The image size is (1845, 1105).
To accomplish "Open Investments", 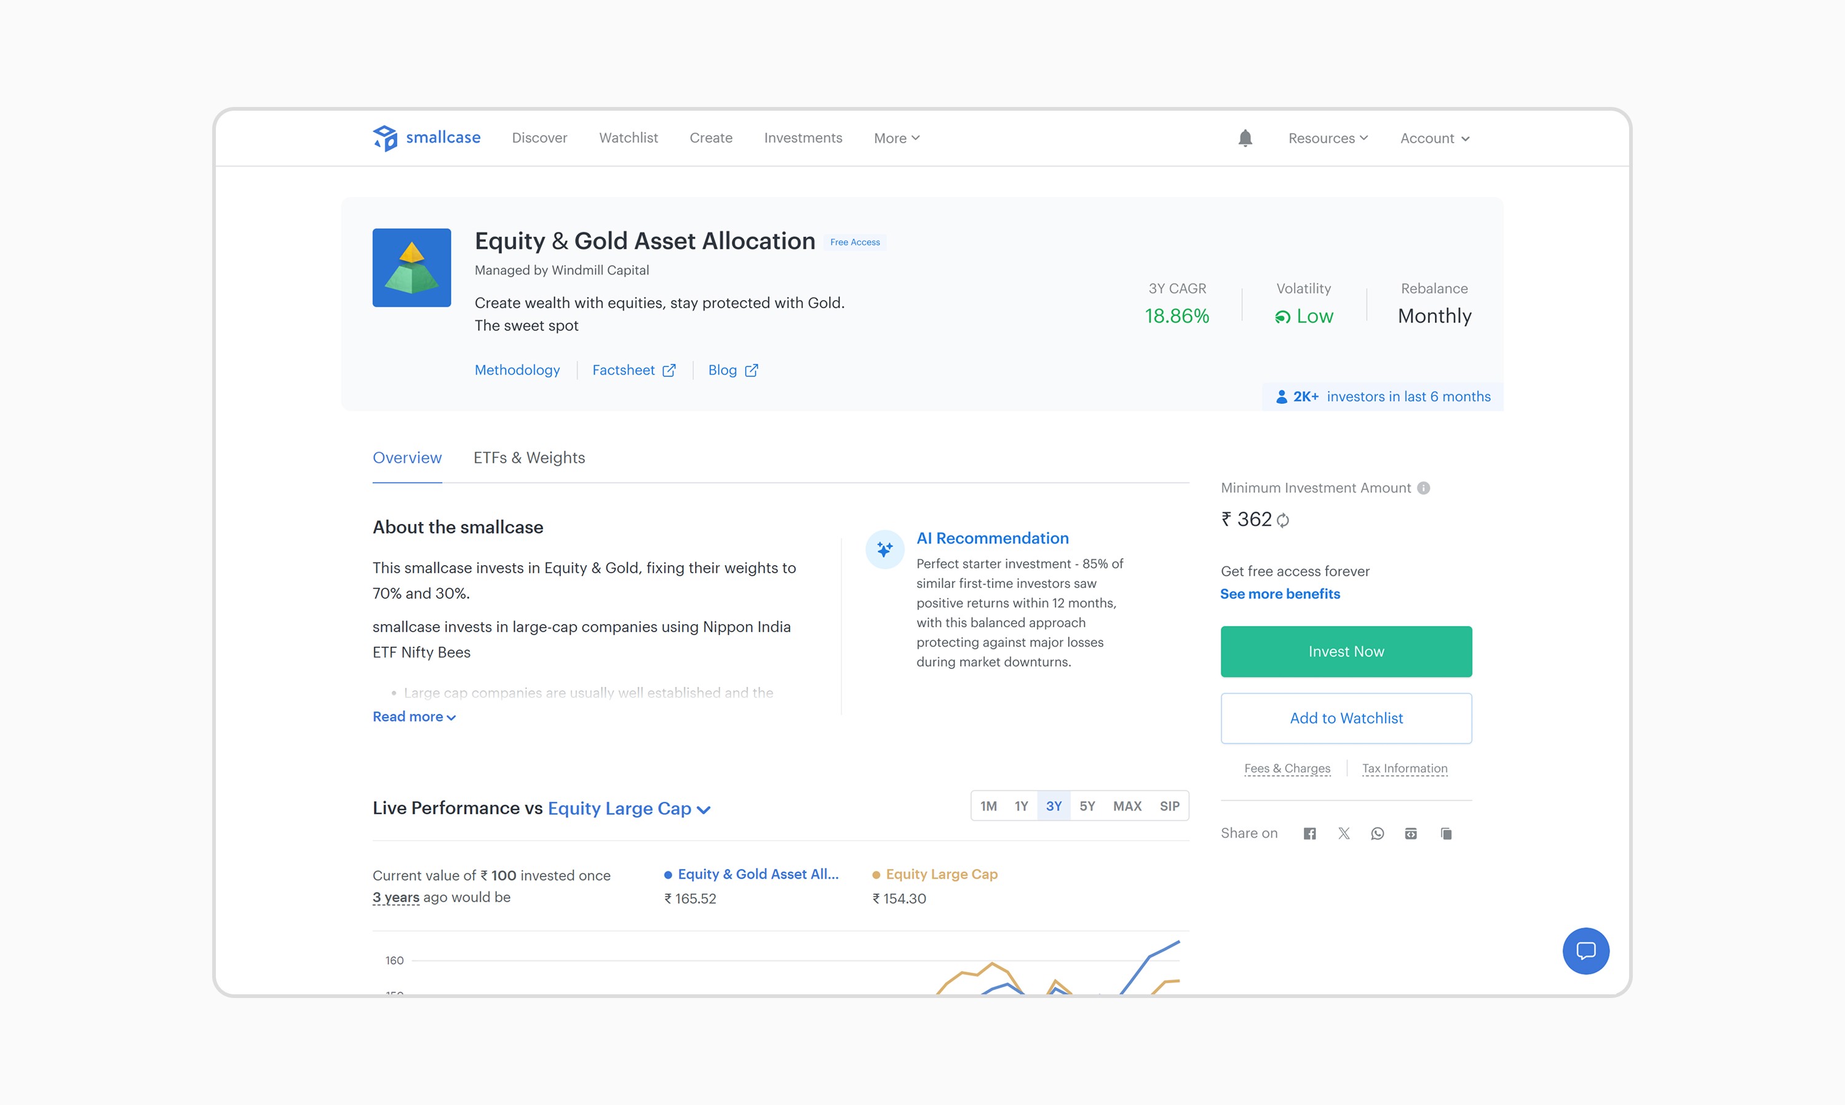I will point(803,138).
